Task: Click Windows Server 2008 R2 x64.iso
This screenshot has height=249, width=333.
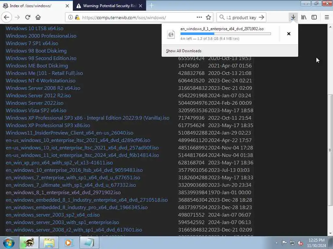Action: click(43, 88)
